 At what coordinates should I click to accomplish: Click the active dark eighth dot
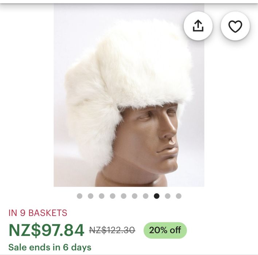(157, 196)
